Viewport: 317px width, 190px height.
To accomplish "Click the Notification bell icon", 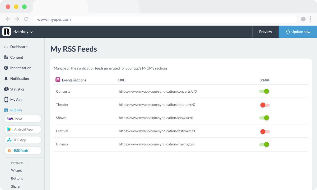I will 6,79.
